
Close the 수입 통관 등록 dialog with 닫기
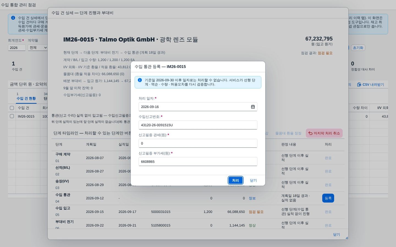[x=253, y=180]
